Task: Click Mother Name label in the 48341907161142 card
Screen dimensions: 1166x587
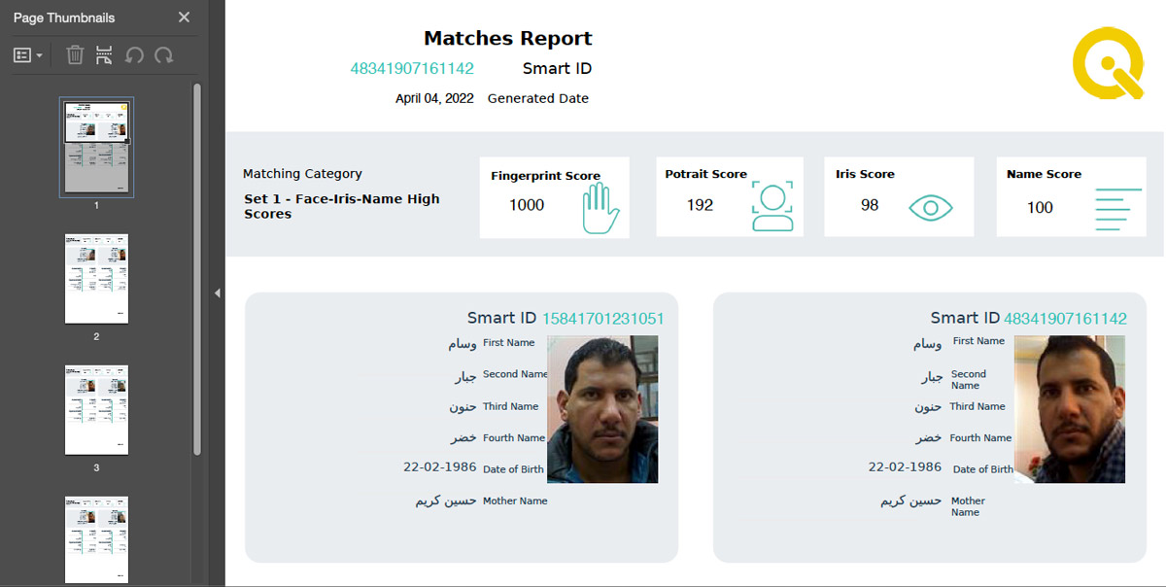Action: [x=968, y=506]
